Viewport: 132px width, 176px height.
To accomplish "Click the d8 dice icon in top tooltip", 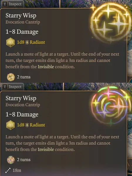I will pos(10,42).
